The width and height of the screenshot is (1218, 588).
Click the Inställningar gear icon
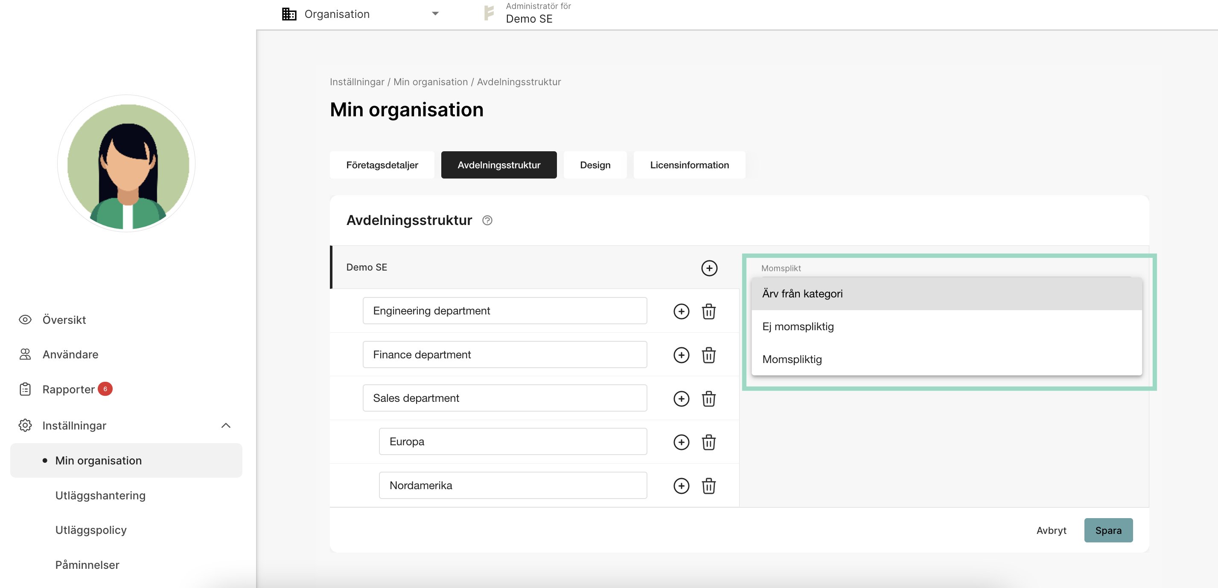25,425
